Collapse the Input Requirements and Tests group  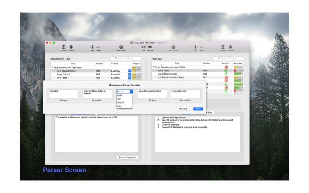point(154,67)
